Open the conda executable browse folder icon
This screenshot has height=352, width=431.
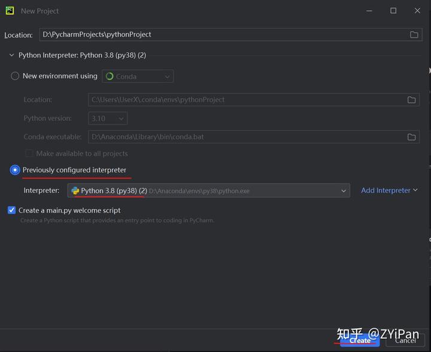tap(411, 137)
